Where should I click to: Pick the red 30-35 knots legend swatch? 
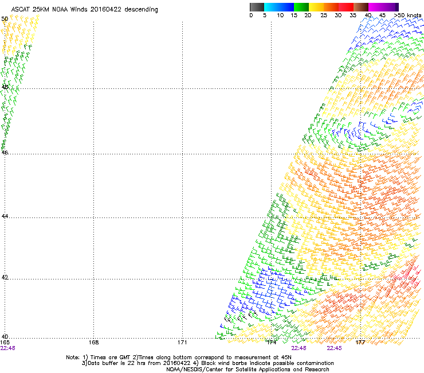point(346,7)
